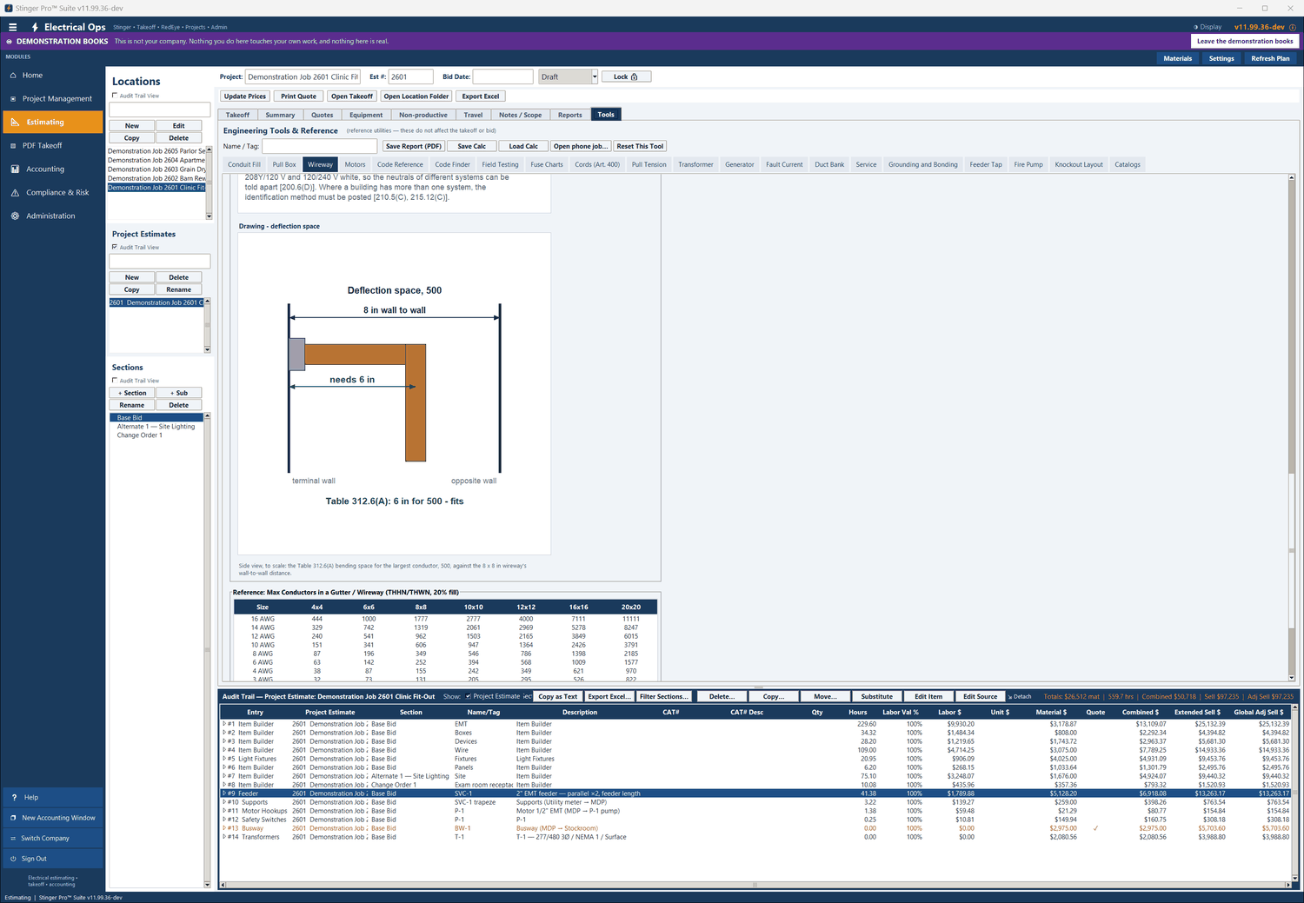Screen dimensions: 1304x903
Task: Click the New Accounting Window icon
Action: (x=13, y=818)
